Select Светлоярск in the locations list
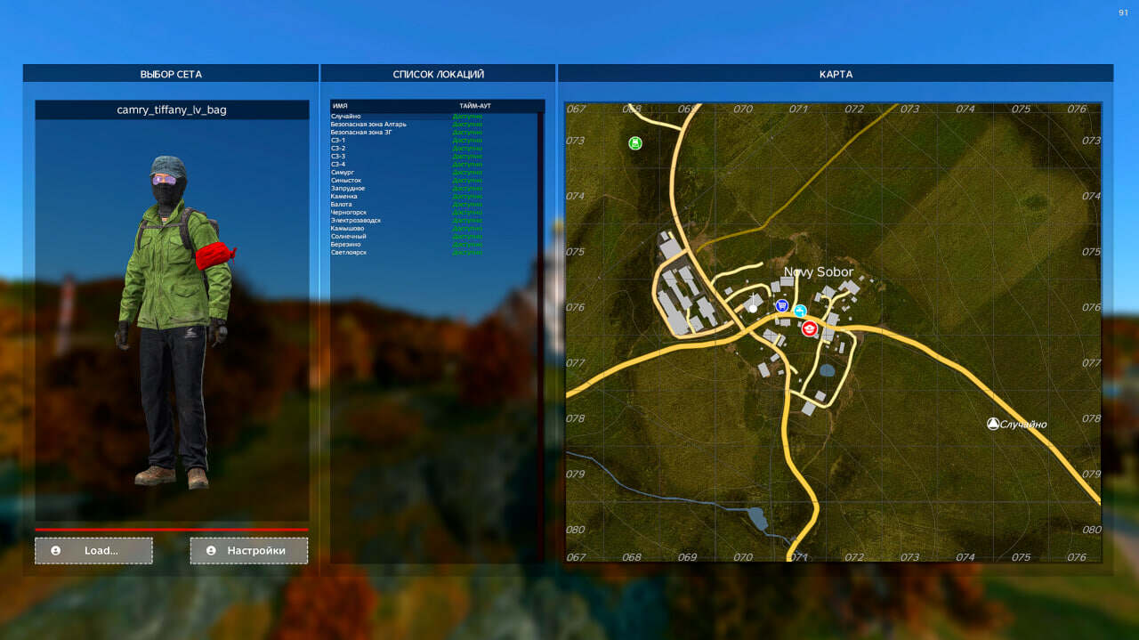This screenshot has height=640, width=1139. coord(434,253)
